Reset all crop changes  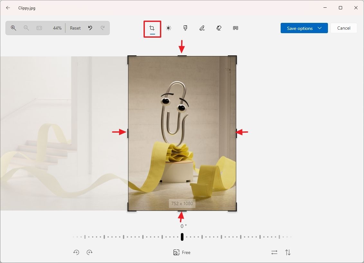point(75,28)
